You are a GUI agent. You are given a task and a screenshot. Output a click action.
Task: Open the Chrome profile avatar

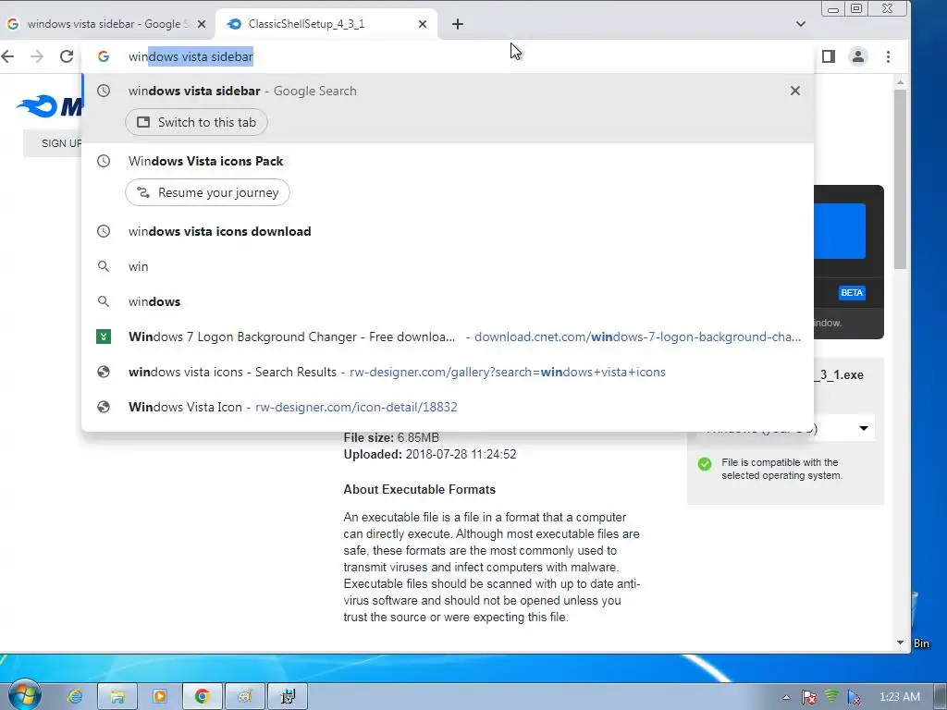point(857,56)
